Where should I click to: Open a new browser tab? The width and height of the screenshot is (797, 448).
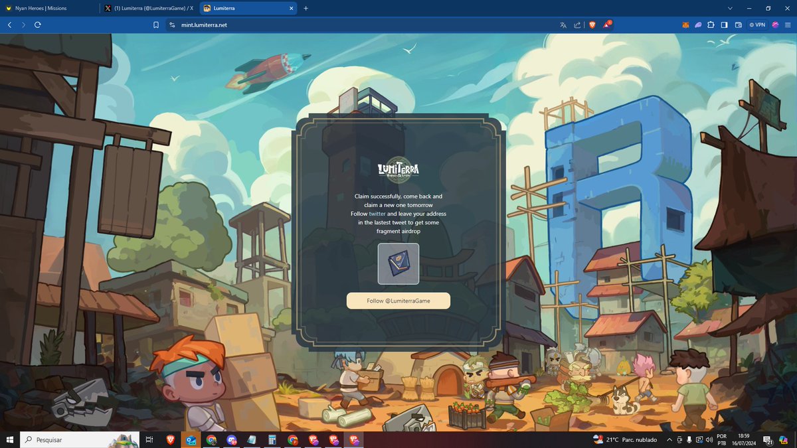(306, 8)
